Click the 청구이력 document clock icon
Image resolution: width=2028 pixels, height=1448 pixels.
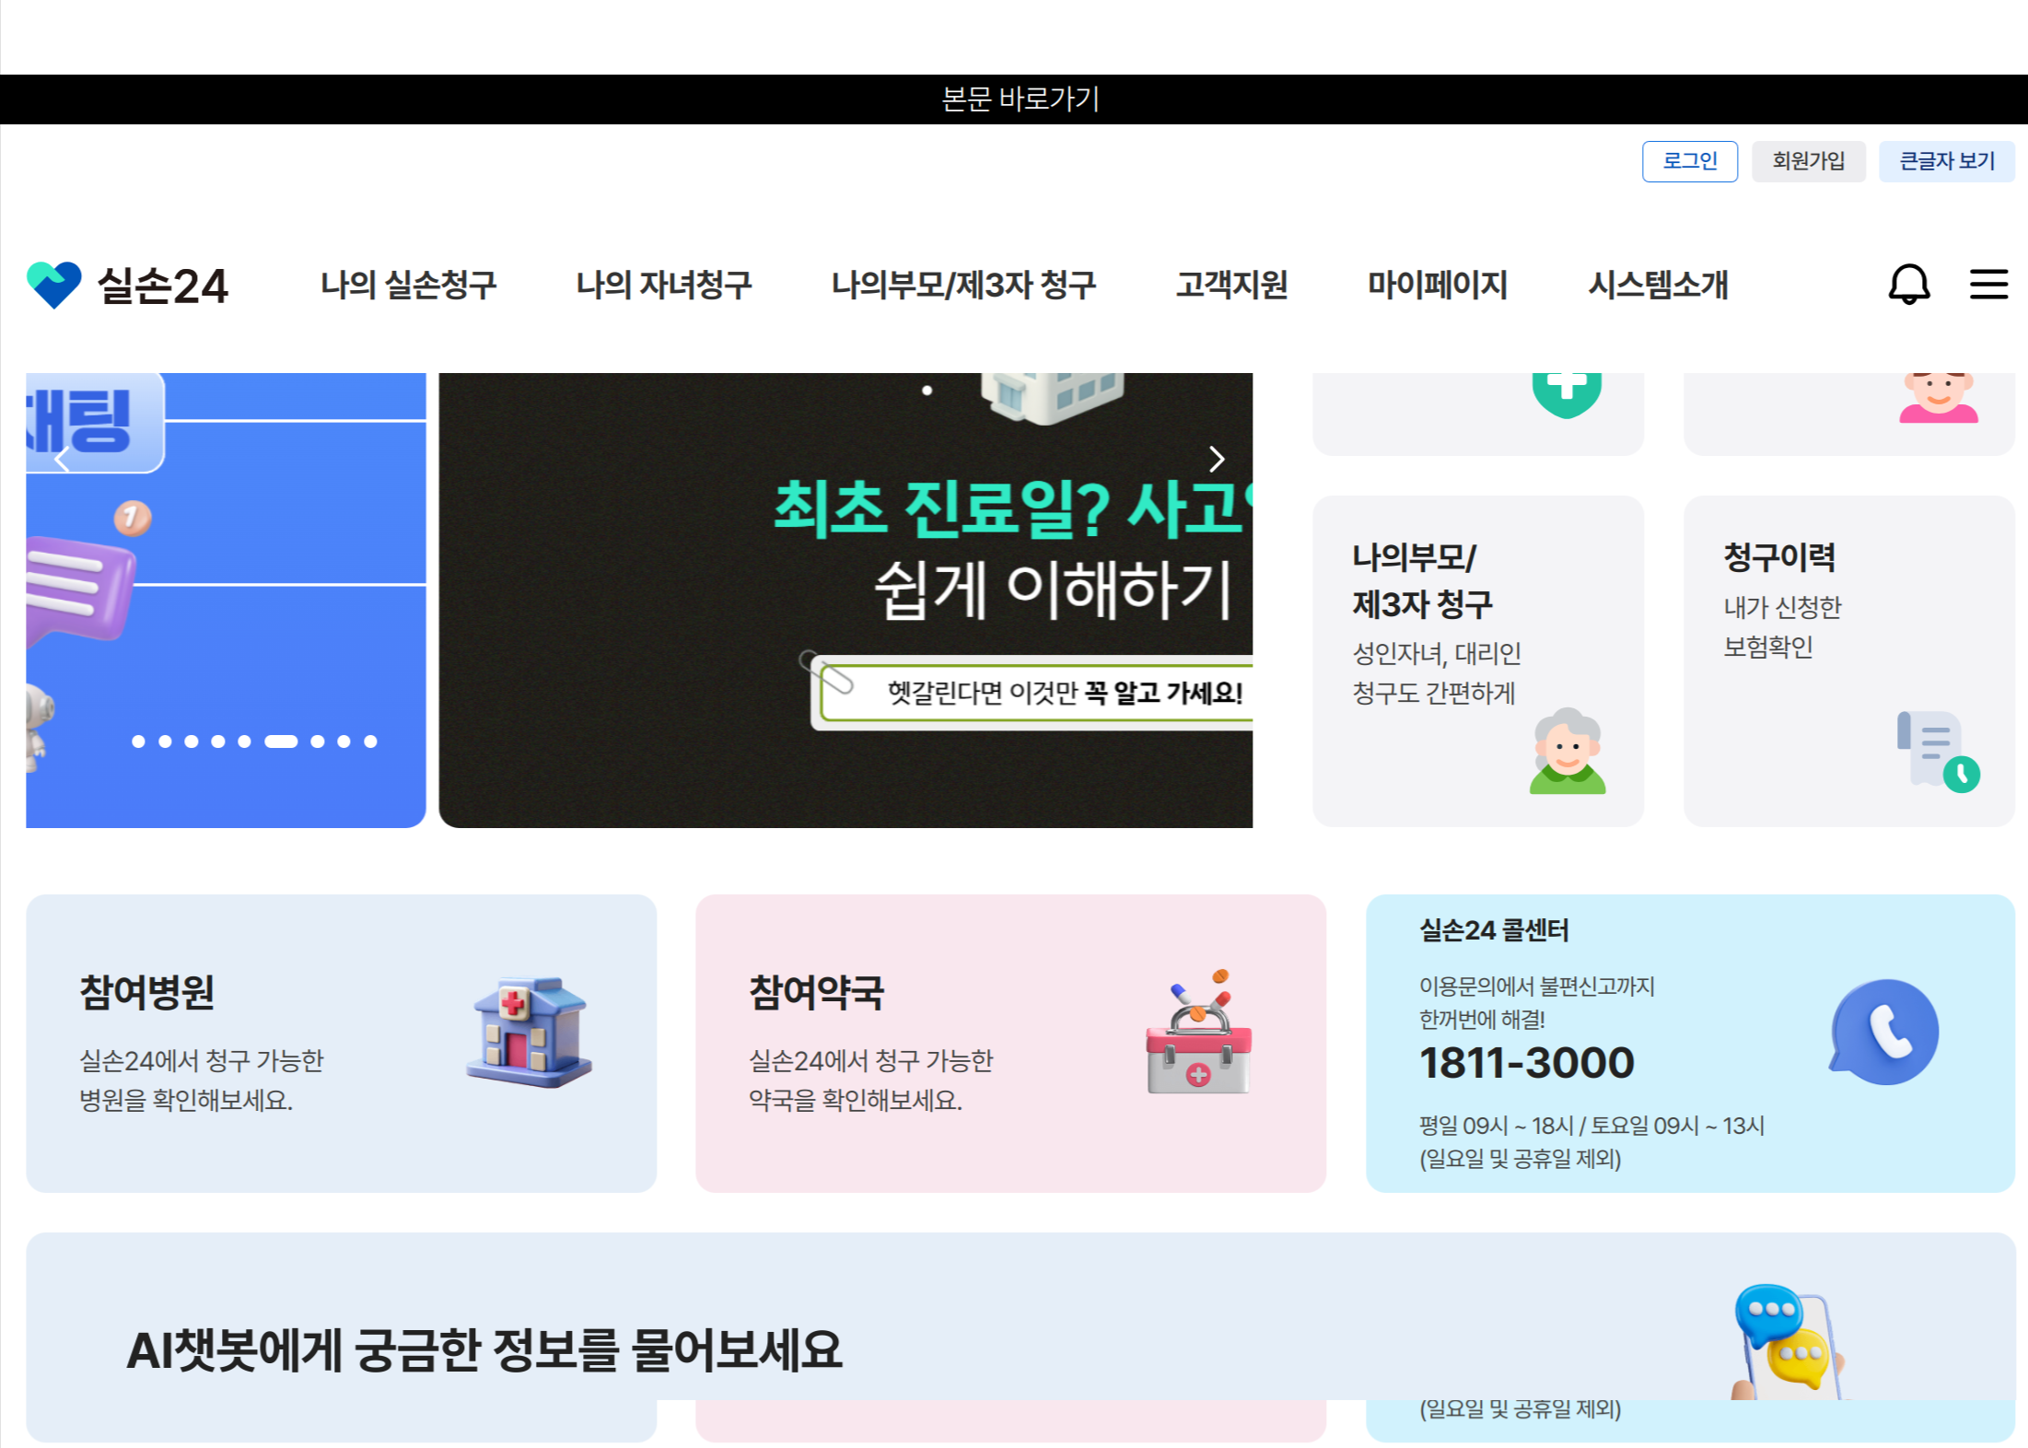coord(1937,751)
